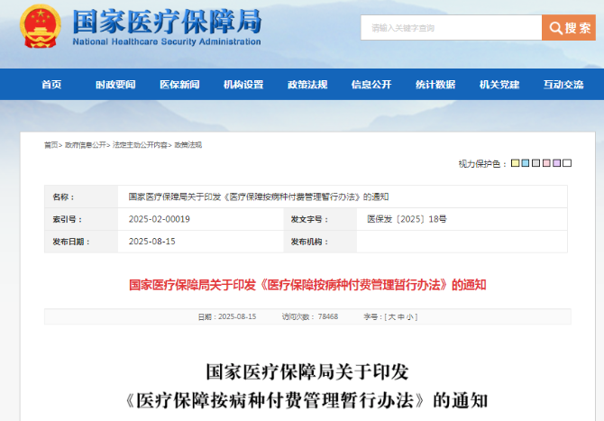Click the national emblem logo
Screen dimensions: 604x421
point(40,26)
